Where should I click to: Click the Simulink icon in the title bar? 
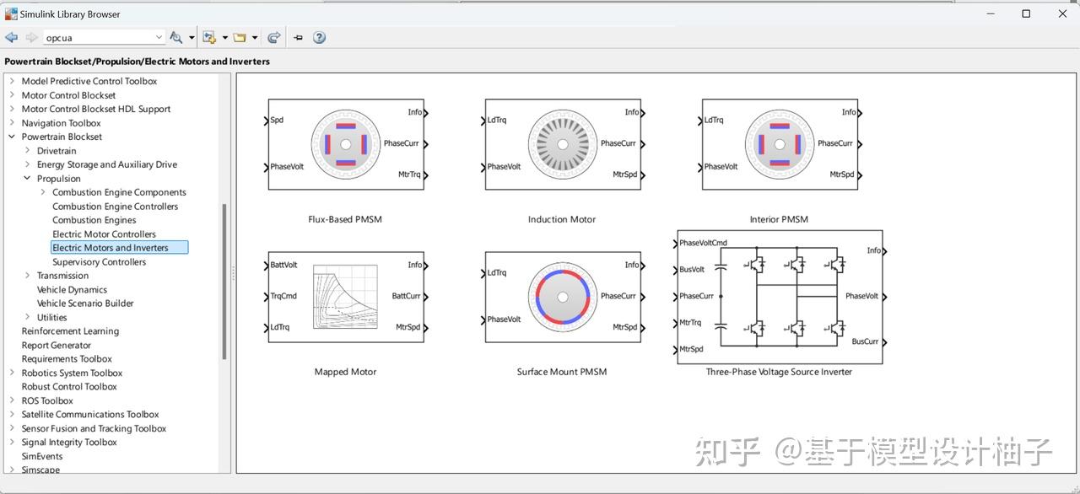[11, 13]
